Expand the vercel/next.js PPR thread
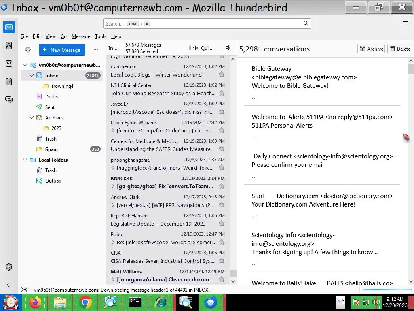 point(113,205)
